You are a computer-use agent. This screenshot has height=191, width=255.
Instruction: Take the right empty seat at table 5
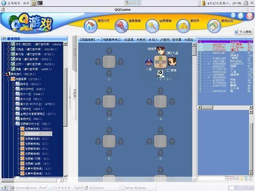pyautogui.click(x=120, y=142)
